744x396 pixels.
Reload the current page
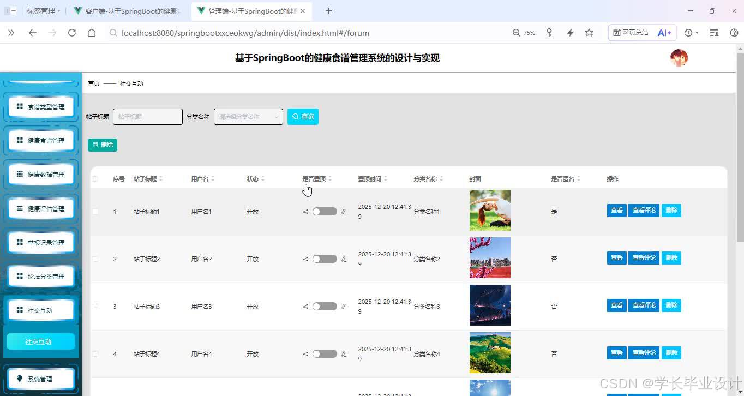click(71, 33)
